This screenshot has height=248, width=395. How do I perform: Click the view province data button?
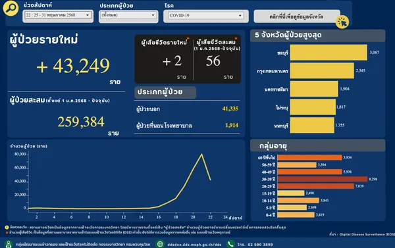tap(296, 16)
